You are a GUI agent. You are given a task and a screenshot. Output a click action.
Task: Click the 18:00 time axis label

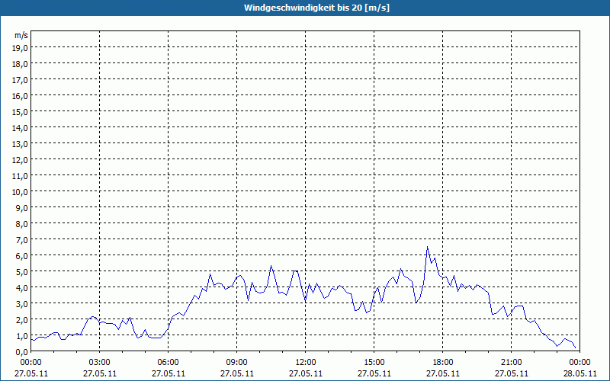click(443, 363)
